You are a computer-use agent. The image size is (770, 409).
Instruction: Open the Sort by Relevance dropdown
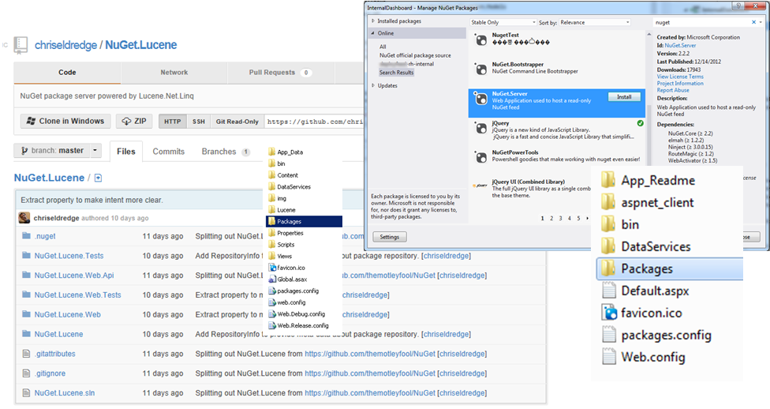(602, 23)
